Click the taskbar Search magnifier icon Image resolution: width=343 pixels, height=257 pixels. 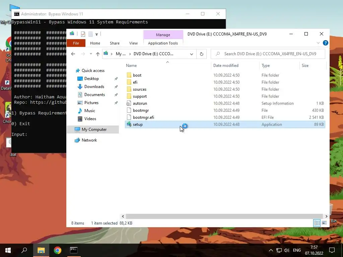coord(24,250)
